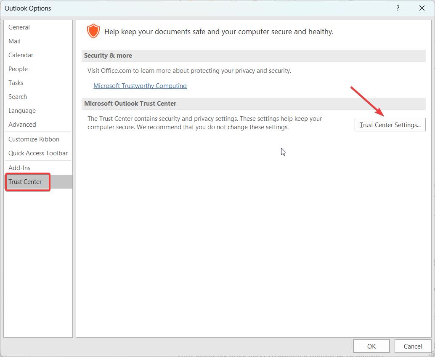Select General in the sidebar
This screenshot has width=435, height=357.
click(x=19, y=27)
